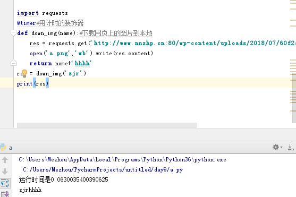296x197 pixels.
Task: Click the Down stack trace arrow
Action: click(5, 172)
